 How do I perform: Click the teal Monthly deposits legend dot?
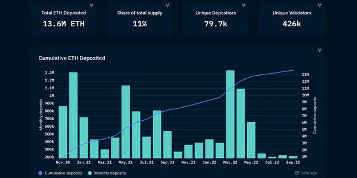pyautogui.click(x=90, y=173)
